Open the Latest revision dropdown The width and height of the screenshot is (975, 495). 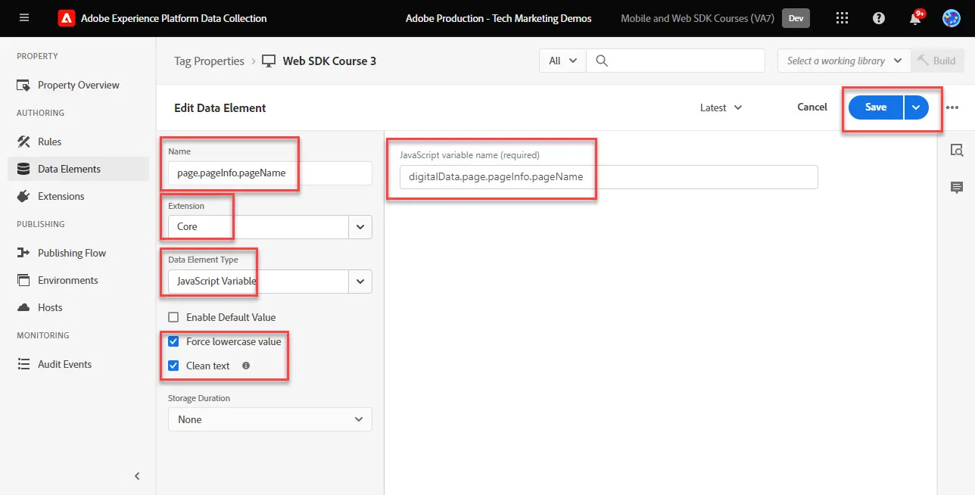(721, 107)
